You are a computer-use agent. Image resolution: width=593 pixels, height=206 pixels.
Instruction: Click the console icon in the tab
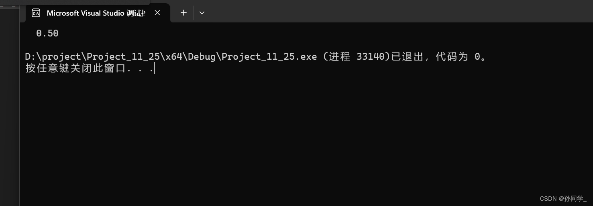point(36,13)
